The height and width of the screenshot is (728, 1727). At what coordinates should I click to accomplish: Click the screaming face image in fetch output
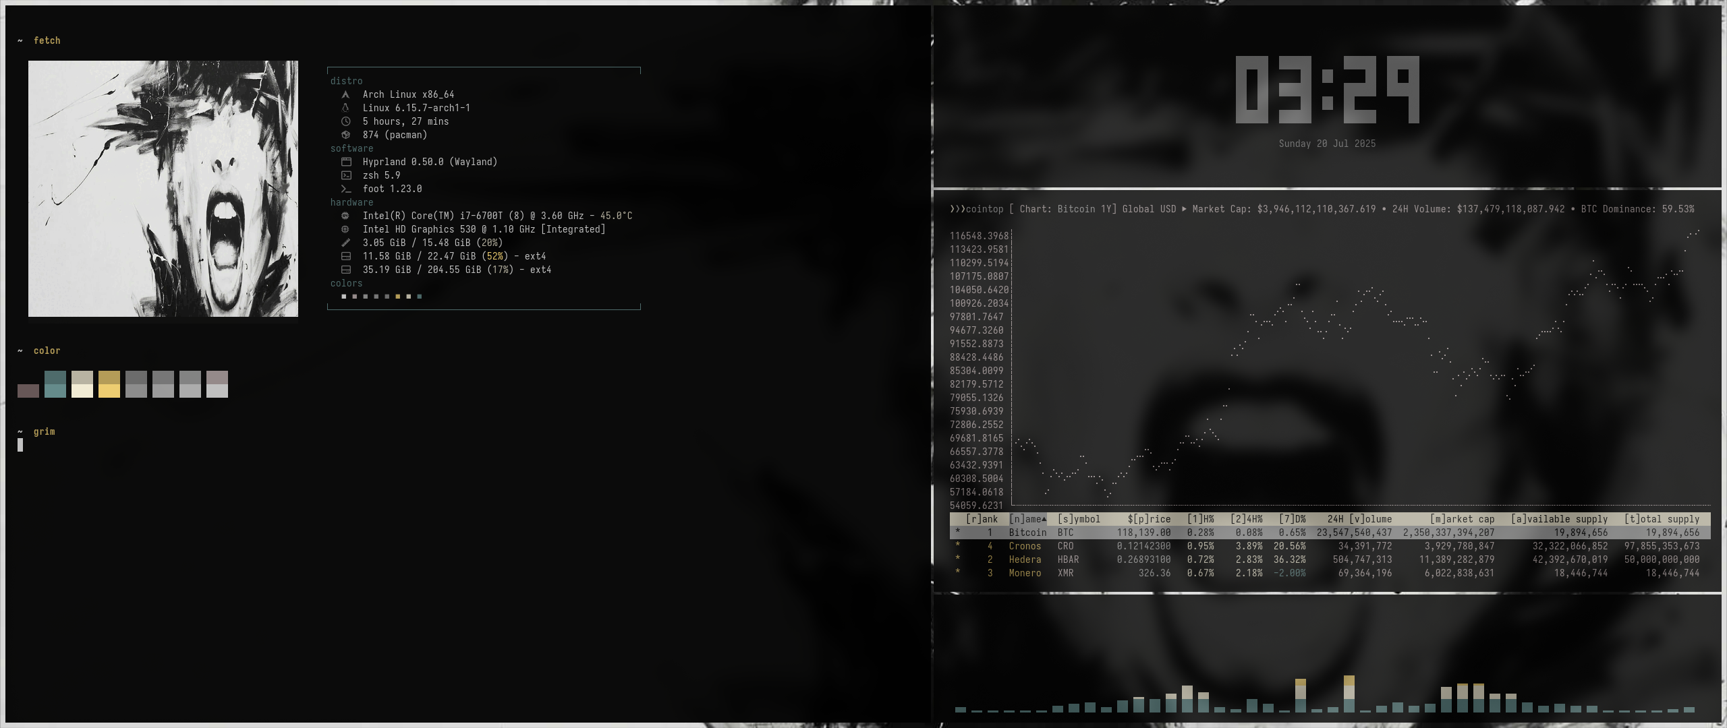[x=163, y=189]
